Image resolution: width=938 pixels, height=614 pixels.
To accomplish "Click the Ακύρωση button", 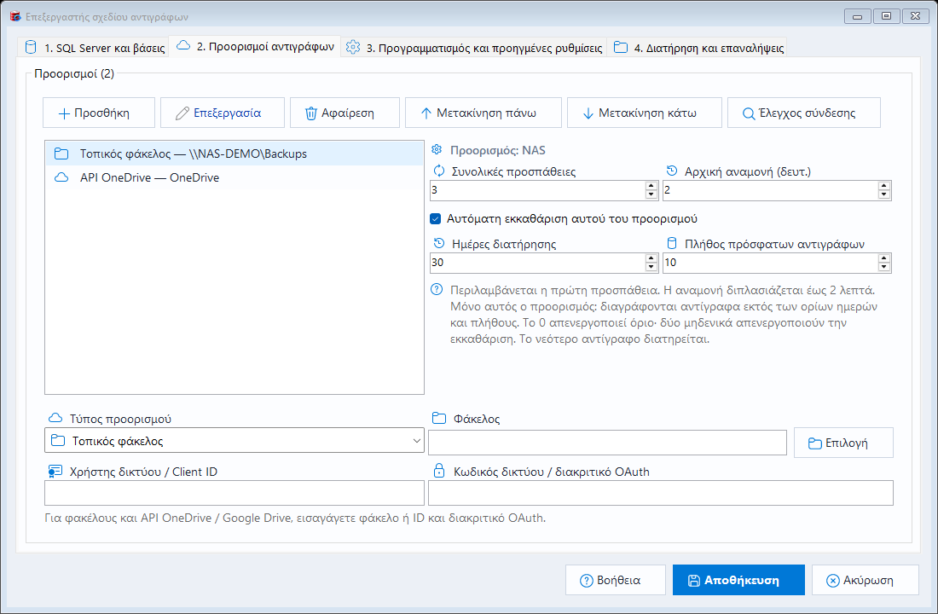I will (x=865, y=581).
